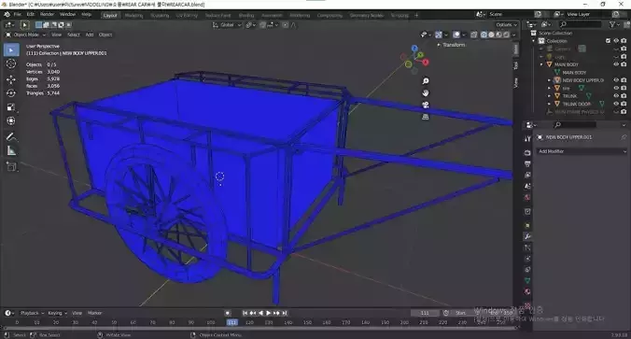This screenshot has width=631, height=339.
Task: Select the Select Box tool in toolbar
Action: pyautogui.click(x=11, y=49)
